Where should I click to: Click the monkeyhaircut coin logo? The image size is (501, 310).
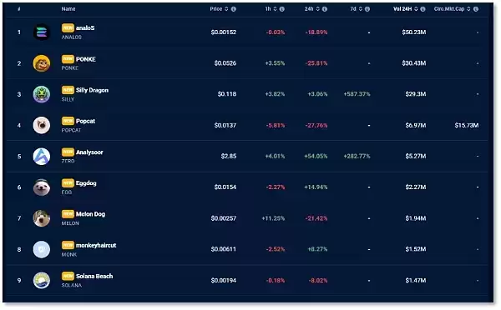42,249
